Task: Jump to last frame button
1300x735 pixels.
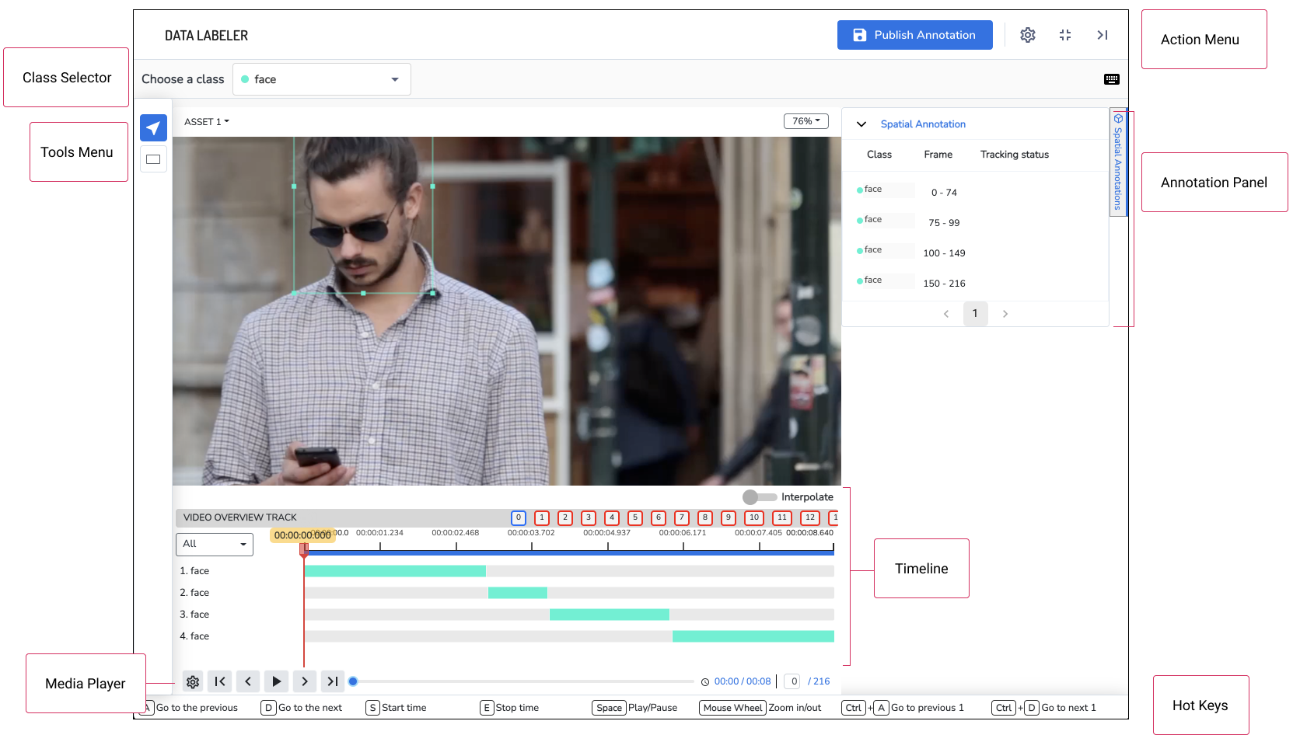Action: tap(332, 681)
